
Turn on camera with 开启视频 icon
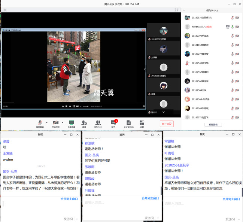55,123
